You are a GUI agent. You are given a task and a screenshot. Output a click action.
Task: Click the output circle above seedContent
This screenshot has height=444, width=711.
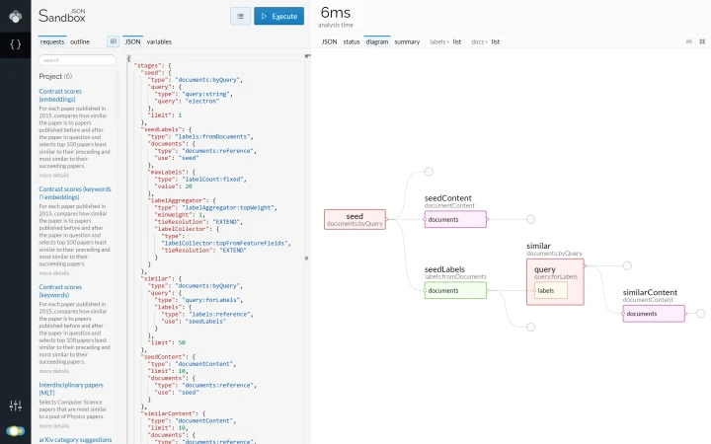[x=429, y=172]
